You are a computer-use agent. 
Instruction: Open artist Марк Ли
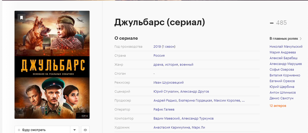(198, 127)
